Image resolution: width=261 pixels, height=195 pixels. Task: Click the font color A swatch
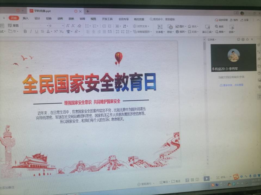point(48,31)
